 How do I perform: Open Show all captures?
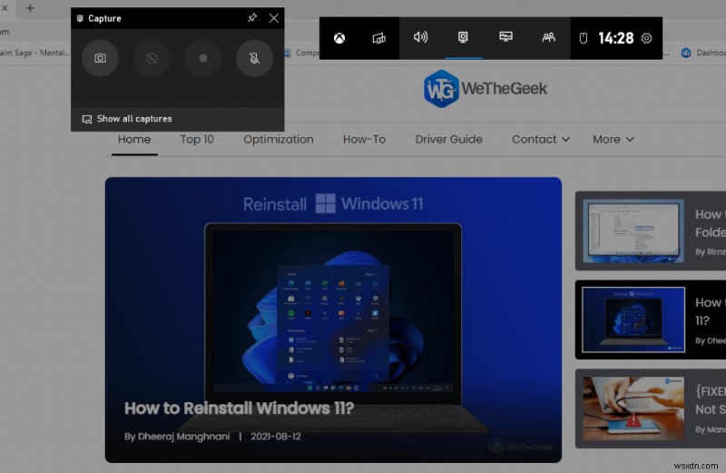tap(127, 119)
